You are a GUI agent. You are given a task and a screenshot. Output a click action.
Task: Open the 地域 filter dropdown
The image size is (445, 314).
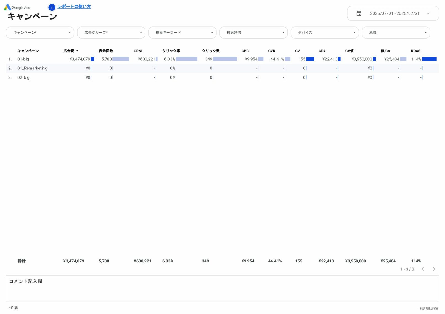[396, 33]
